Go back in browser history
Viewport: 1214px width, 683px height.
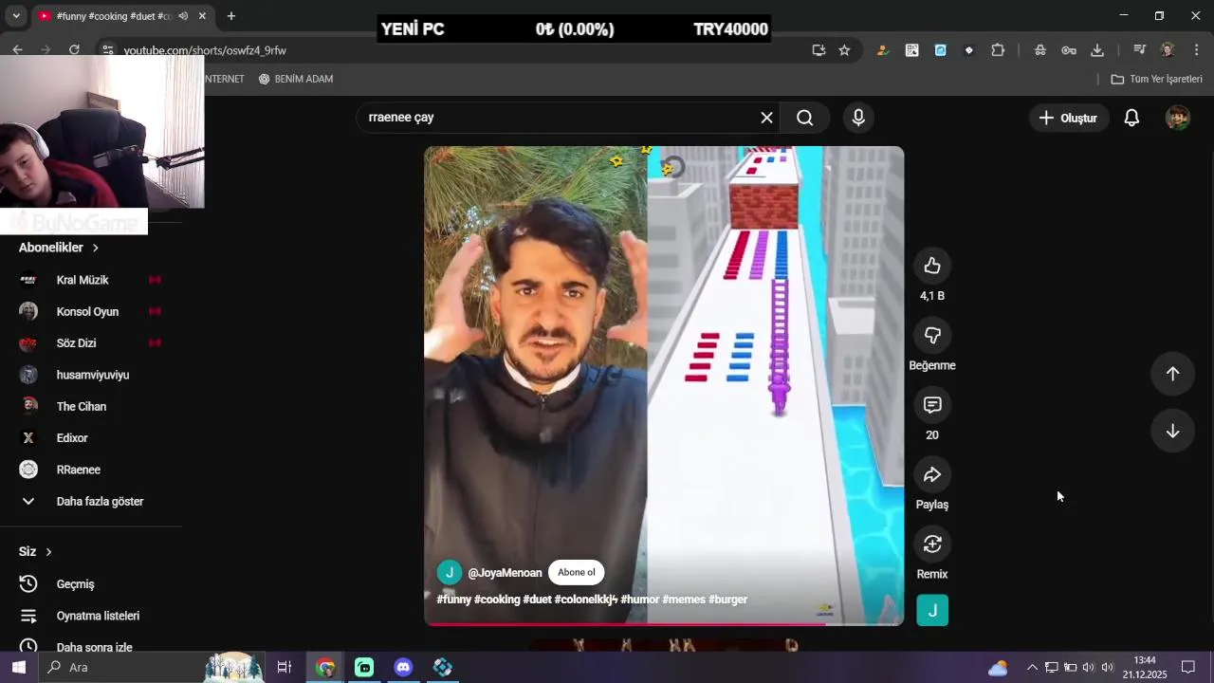17,50
